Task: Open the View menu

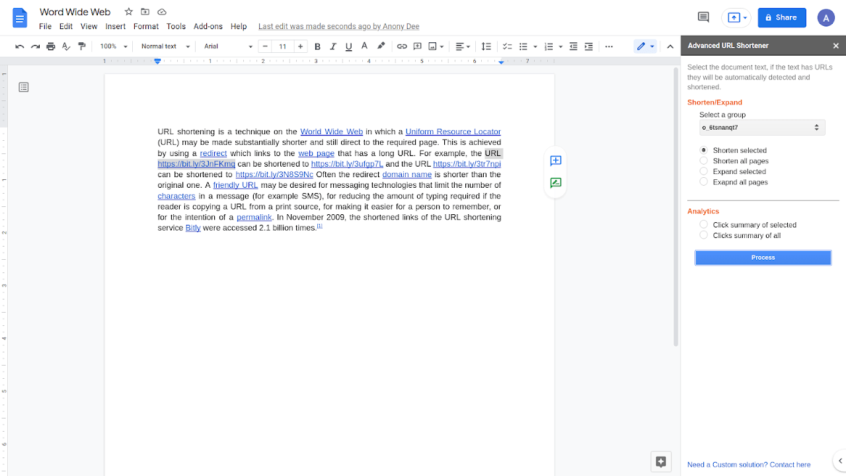Action: tap(89, 26)
